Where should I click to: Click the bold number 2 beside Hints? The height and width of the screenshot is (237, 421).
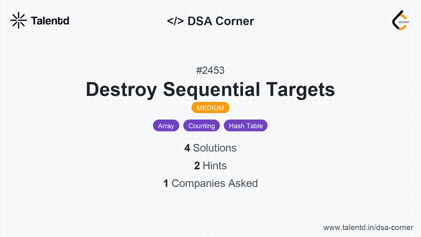(197, 166)
